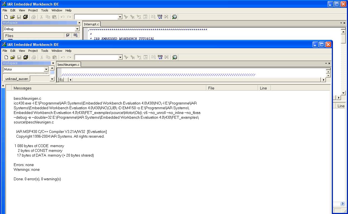
Task: Close Workspace panel in front window
Action: tap(53, 63)
